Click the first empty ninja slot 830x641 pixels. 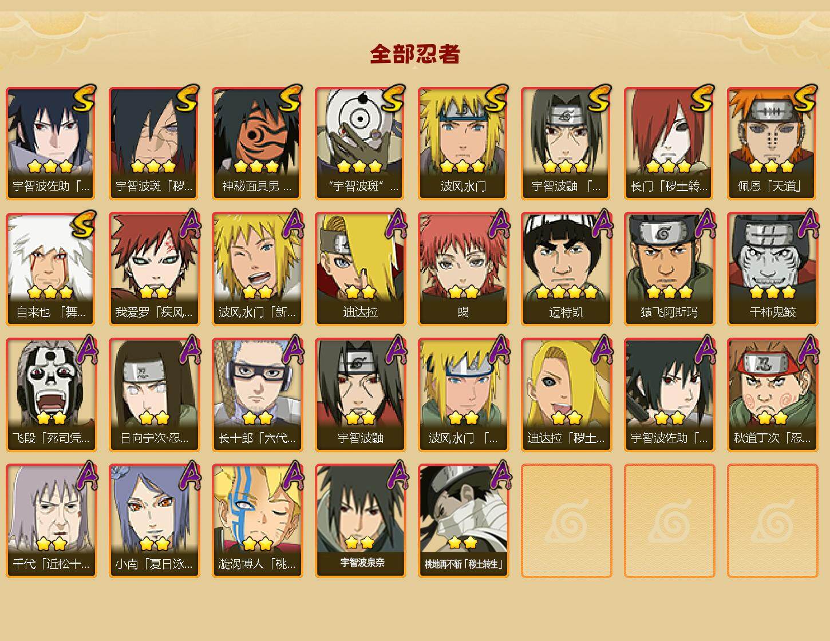pos(566,521)
